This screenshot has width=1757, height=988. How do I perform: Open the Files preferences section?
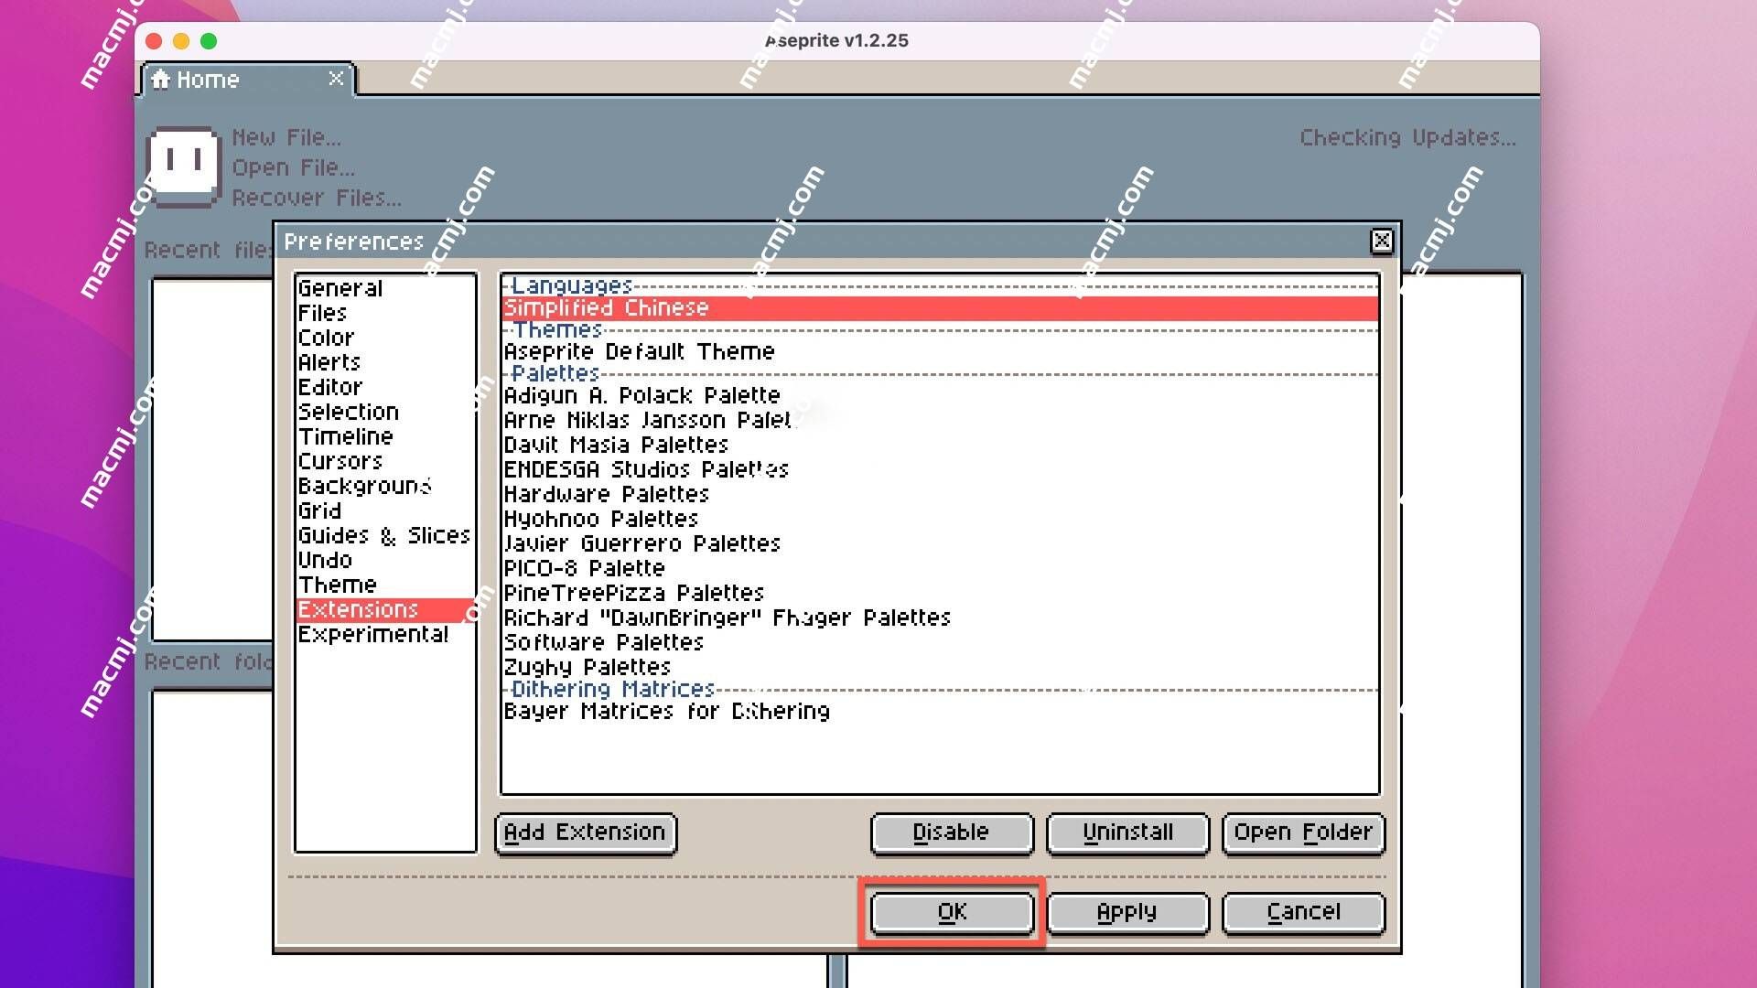385,313
